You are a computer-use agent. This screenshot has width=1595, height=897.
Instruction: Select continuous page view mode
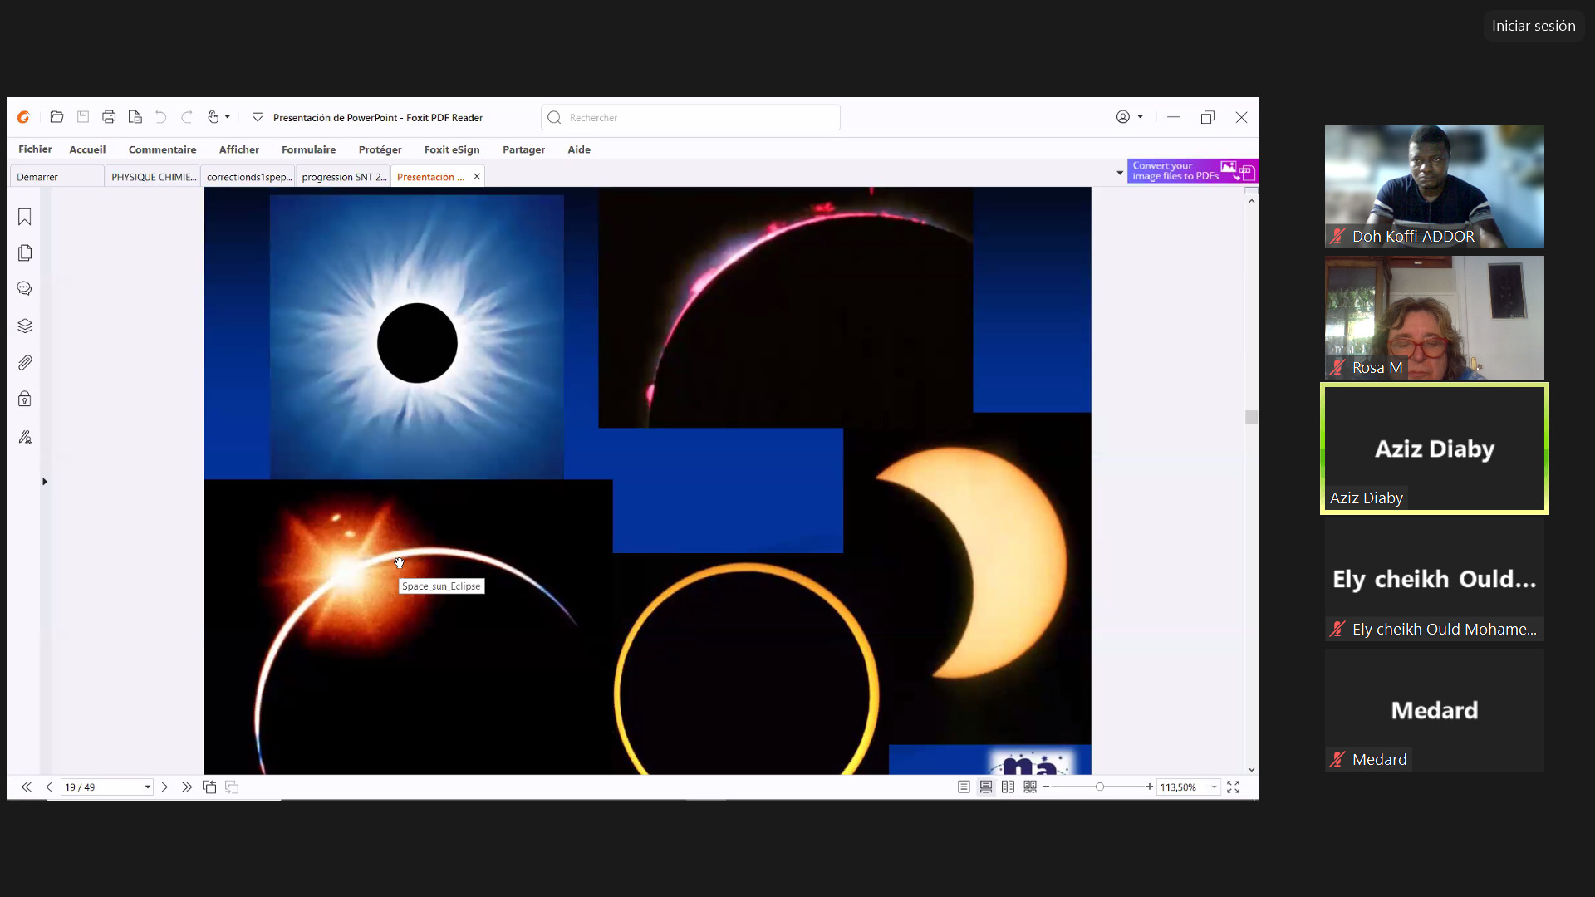(x=986, y=787)
